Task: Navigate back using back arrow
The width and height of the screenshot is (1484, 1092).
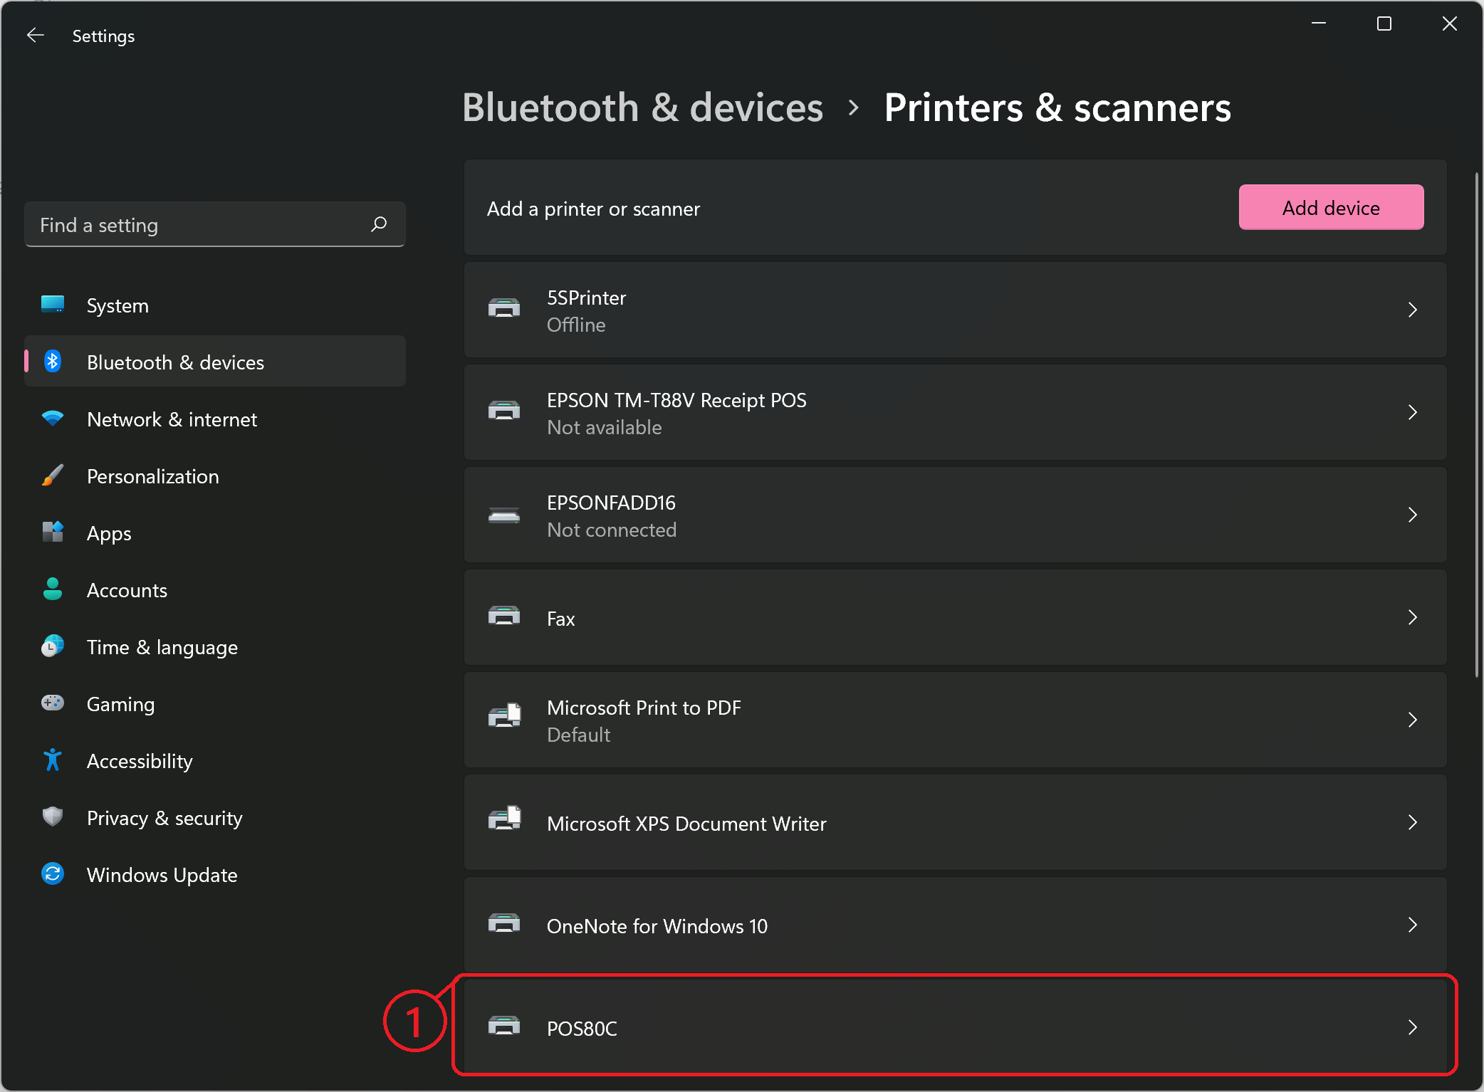Action: tap(33, 36)
